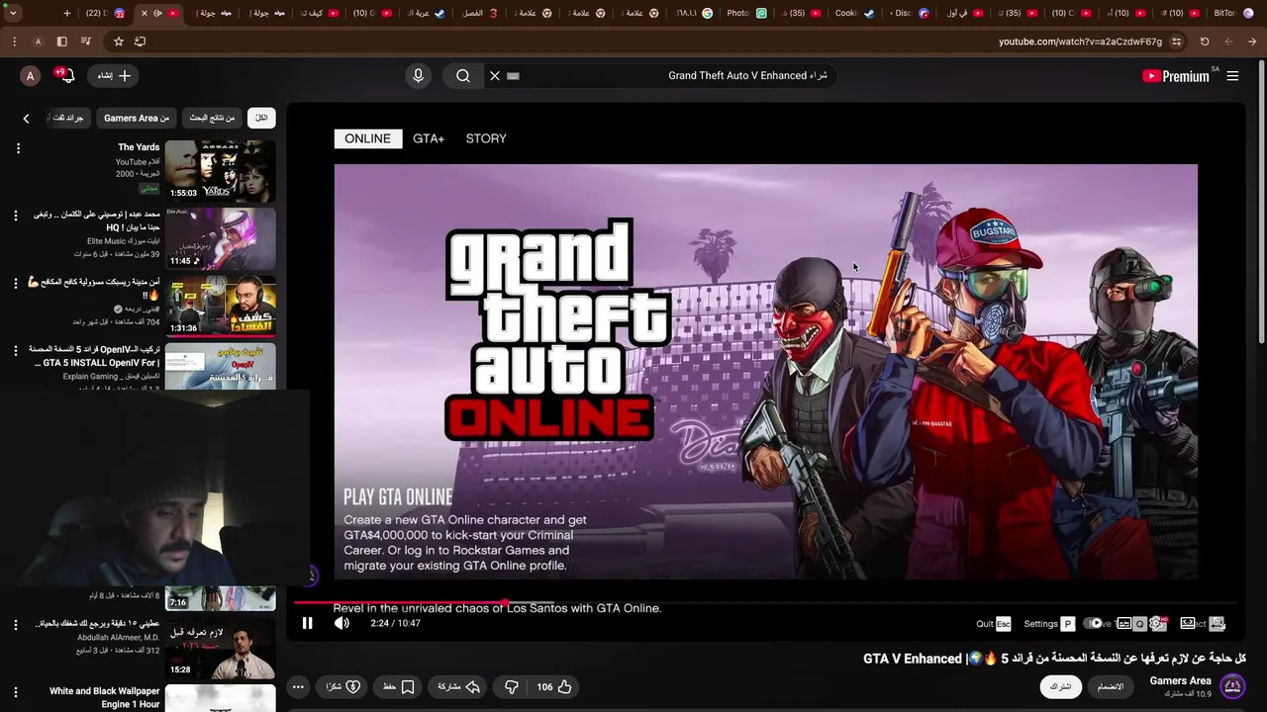Open the YouTube hamburger guide menu

click(x=1232, y=76)
